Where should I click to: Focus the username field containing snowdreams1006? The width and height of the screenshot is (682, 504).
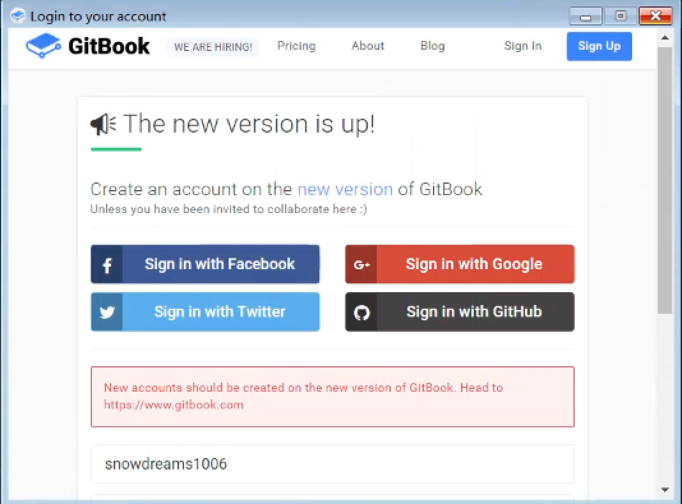[332, 464]
